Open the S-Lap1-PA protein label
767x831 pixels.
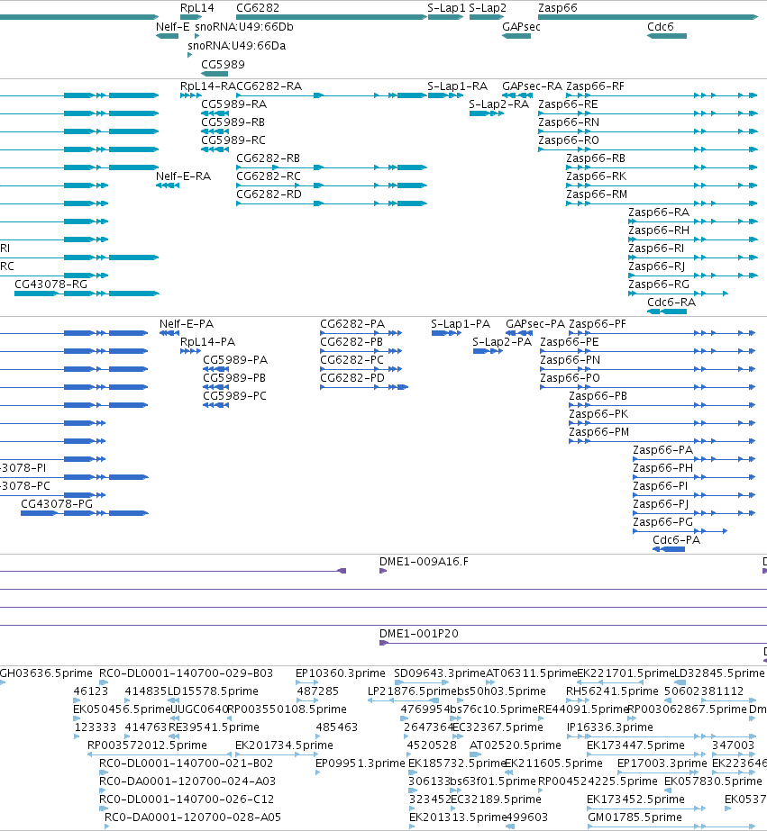(461, 324)
